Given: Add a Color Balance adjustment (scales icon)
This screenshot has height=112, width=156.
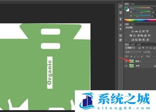Looking at the screenshot, I should click(x=134, y=35).
